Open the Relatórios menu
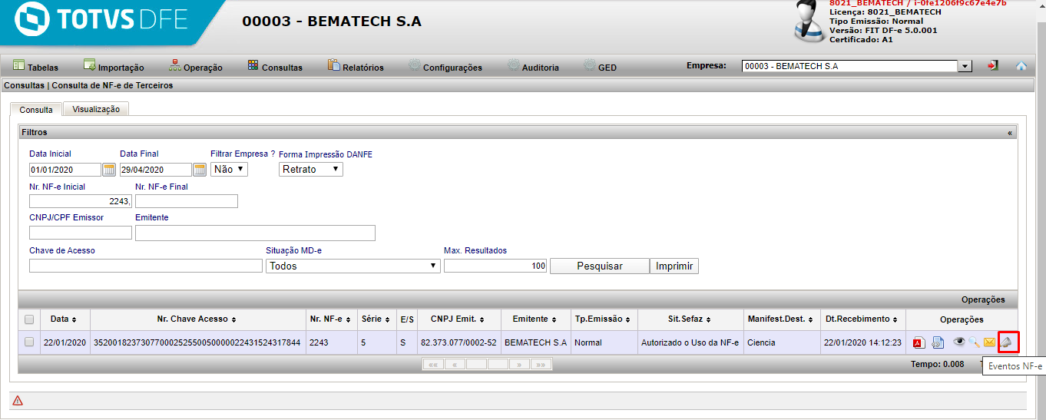1046x420 pixels. [x=356, y=67]
